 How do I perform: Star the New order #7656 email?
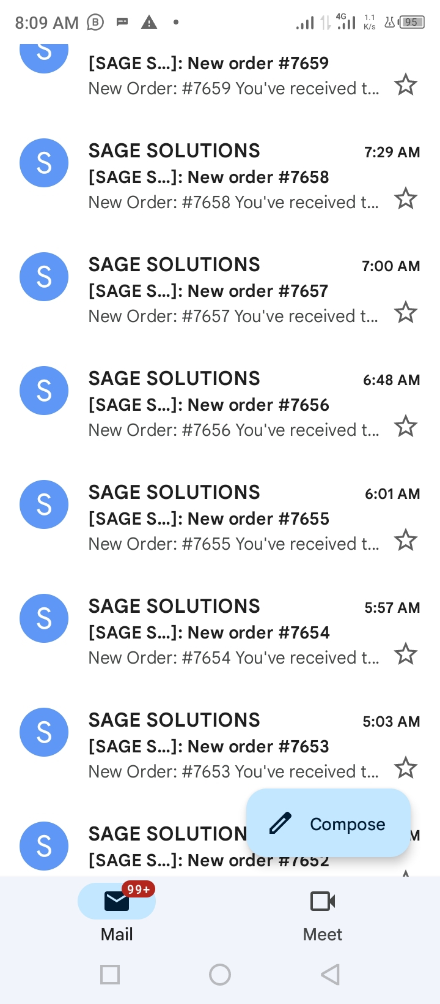click(x=406, y=427)
